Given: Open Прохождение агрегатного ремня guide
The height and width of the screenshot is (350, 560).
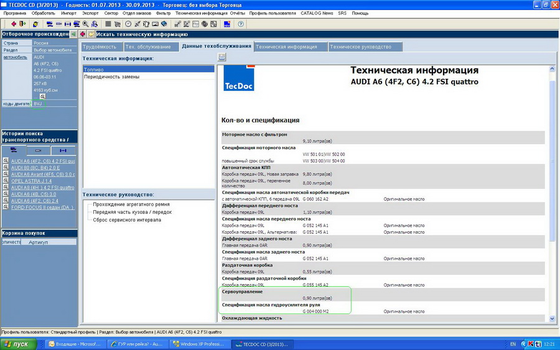Looking at the screenshot, I should (x=131, y=205).
